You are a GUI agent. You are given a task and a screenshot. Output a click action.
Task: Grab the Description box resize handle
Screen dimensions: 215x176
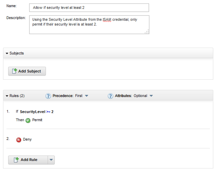[x=147, y=32]
